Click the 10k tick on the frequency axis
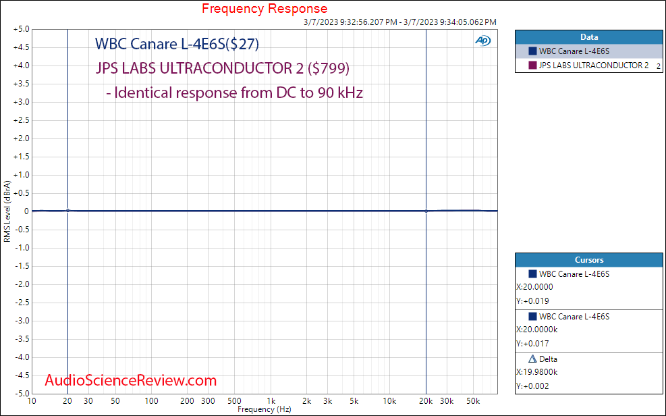This screenshot has height=416, width=666. click(390, 401)
